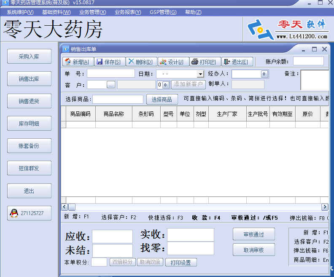This screenshot has height=277, width=334.
Task: Click the 商品编码 column header
Action: click(x=81, y=114)
